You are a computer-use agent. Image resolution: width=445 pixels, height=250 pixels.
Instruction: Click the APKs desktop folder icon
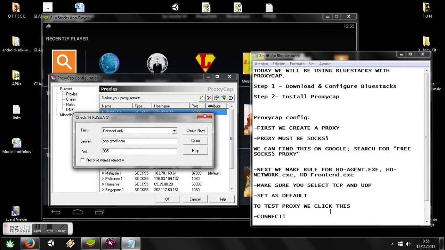[x=16, y=78]
